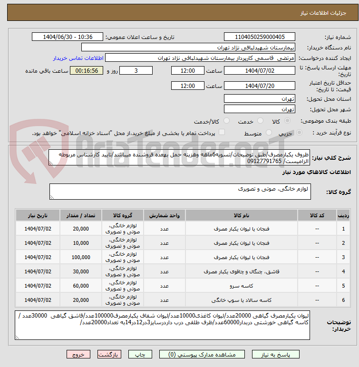Click the price validity date 1404/07/20 field

pos(260,86)
